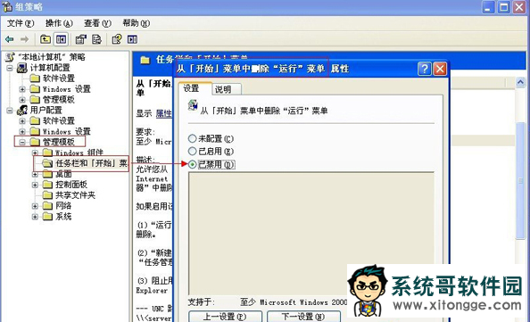Expand the 控制面板 tree node
Image resolution: width=530 pixels, height=322 pixels.
(35, 185)
